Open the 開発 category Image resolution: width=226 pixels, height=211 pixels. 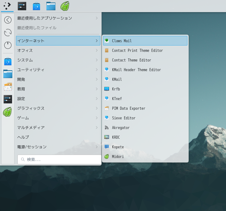tap(58, 79)
